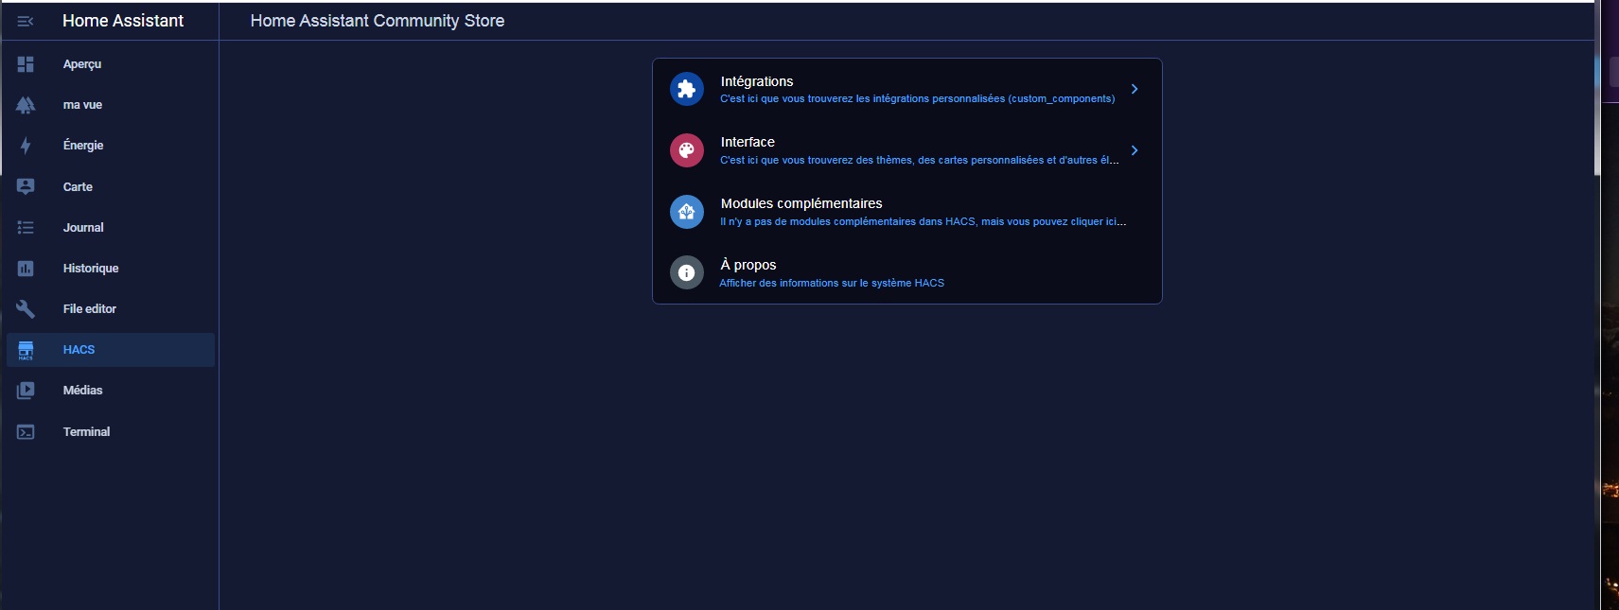Click the Journal list icon
The width and height of the screenshot is (1619, 610).
click(26, 228)
